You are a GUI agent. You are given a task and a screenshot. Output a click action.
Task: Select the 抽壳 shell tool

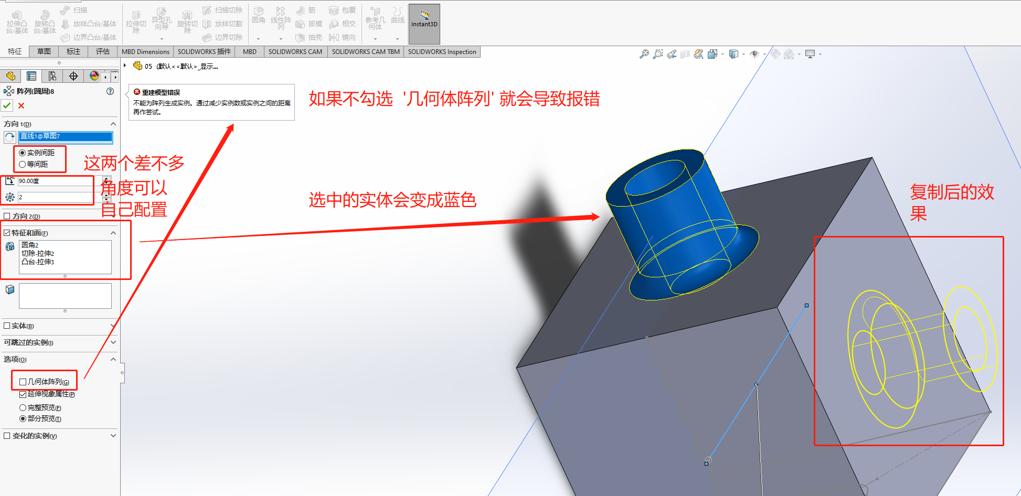309,37
